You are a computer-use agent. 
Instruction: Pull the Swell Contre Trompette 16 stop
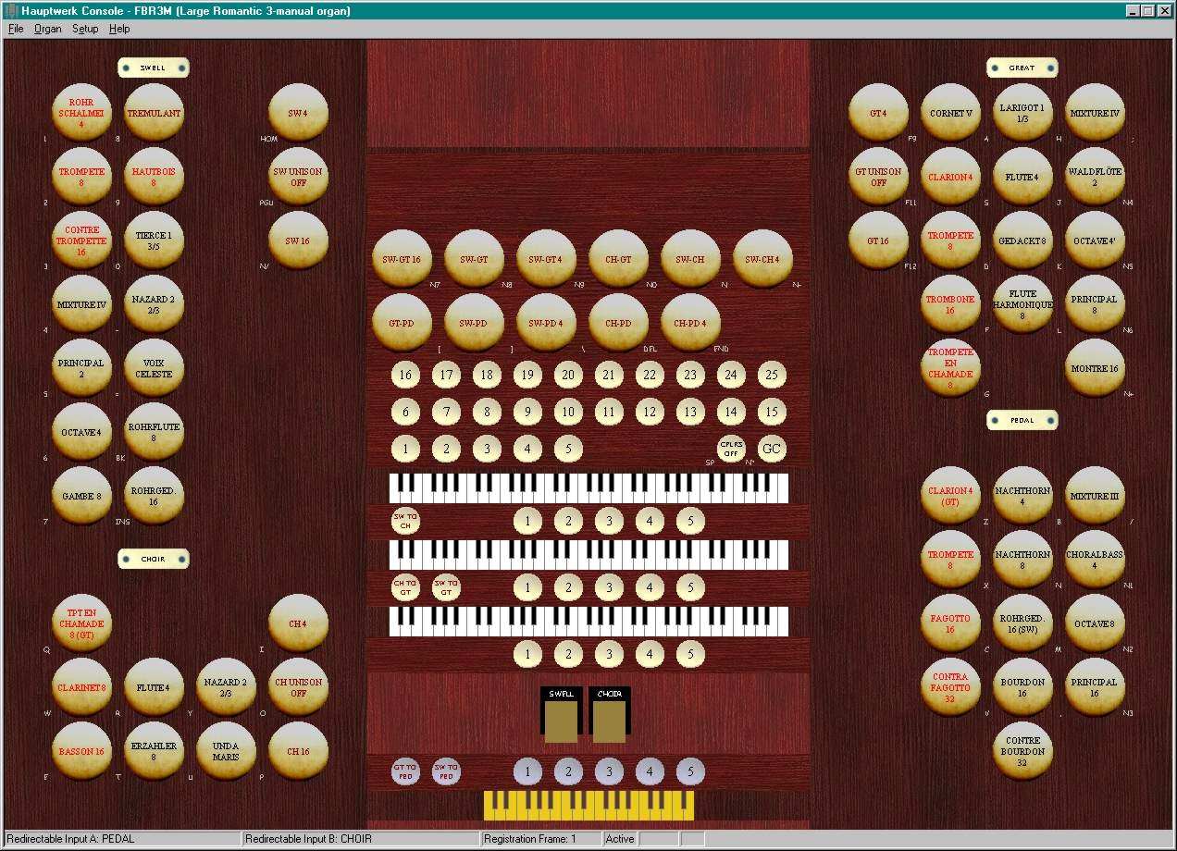81,240
